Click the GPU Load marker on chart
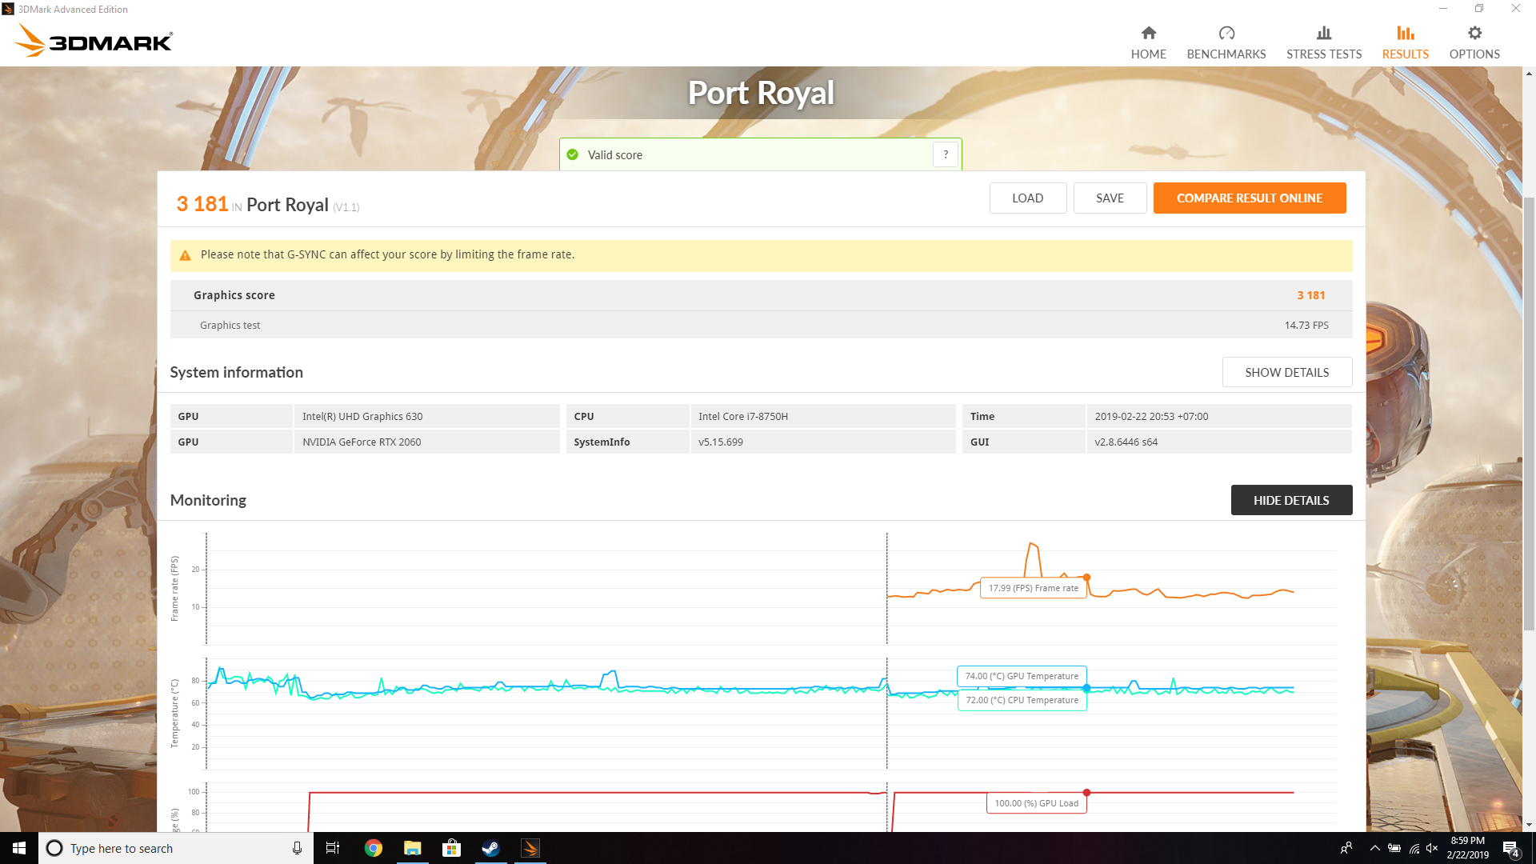 point(1086,793)
